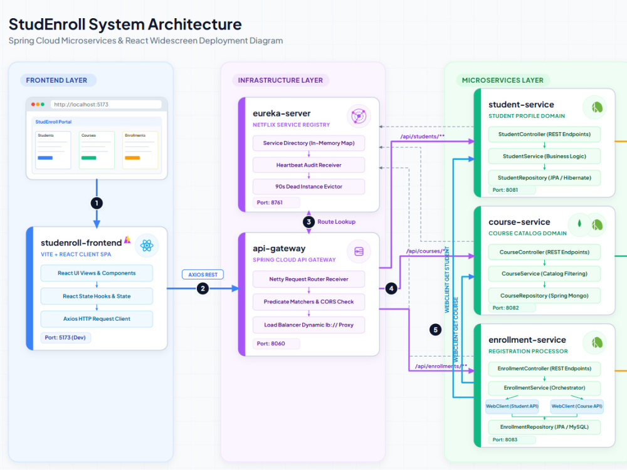This screenshot has height=470, width=627.
Task: Click the Port: 8081 tag
Action: click(x=512, y=190)
